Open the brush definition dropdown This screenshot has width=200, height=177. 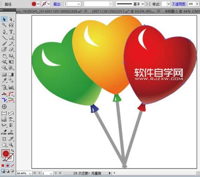click(x=111, y=4)
